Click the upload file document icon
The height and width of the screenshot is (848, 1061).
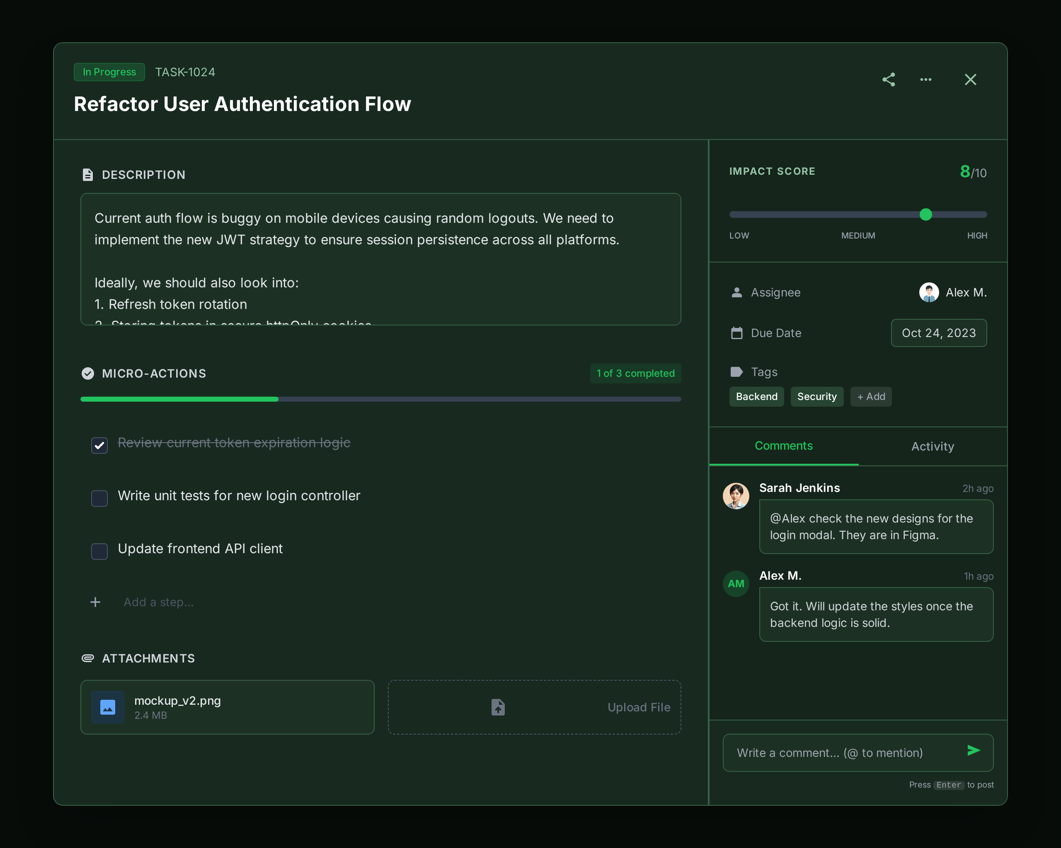pyautogui.click(x=498, y=707)
